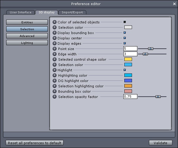Click the R reset icon for Display bounding box
Image resolution: width=178 pixels, height=148 pixels.
[x=55, y=33]
